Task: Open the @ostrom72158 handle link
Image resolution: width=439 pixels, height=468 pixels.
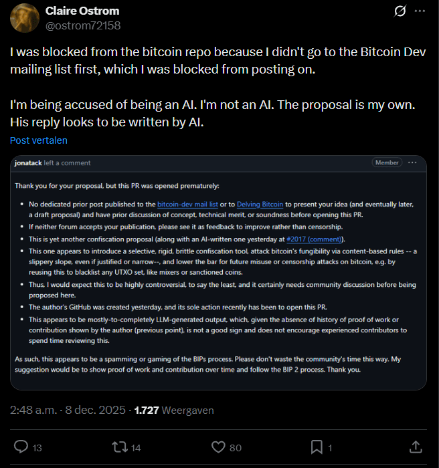Action: [82, 25]
